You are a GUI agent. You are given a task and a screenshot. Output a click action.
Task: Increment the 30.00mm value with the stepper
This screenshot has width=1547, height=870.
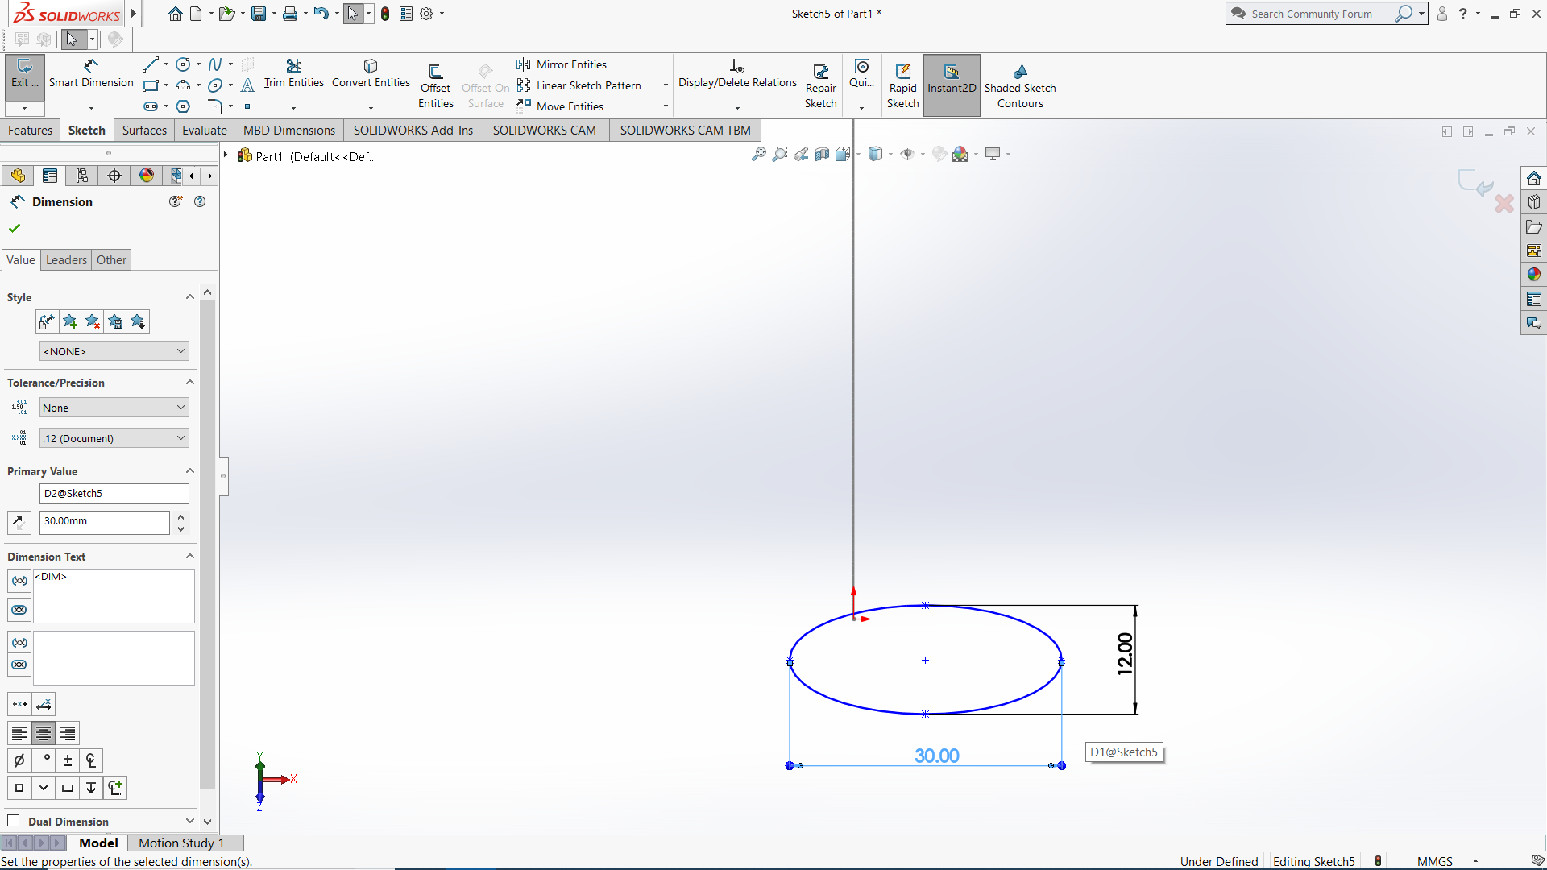(x=180, y=517)
